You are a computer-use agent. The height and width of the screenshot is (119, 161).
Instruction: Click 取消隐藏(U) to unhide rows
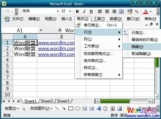(x=142, y=54)
